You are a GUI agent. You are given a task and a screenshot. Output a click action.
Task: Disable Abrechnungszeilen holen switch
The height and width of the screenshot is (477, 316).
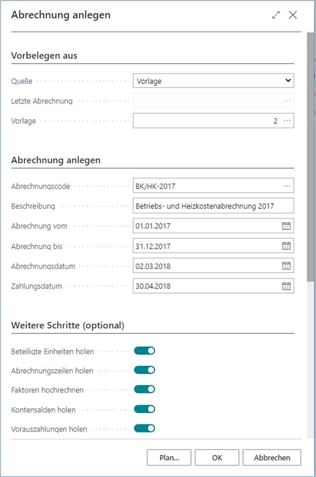click(x=144, y=370)
